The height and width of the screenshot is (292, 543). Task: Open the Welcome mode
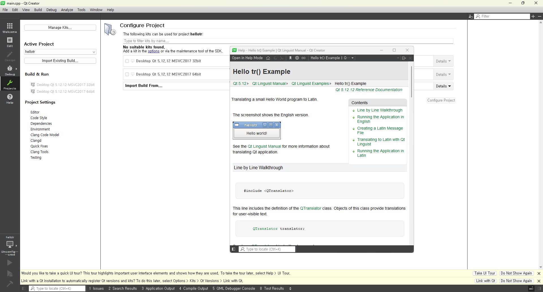click(x=10, y=28)
